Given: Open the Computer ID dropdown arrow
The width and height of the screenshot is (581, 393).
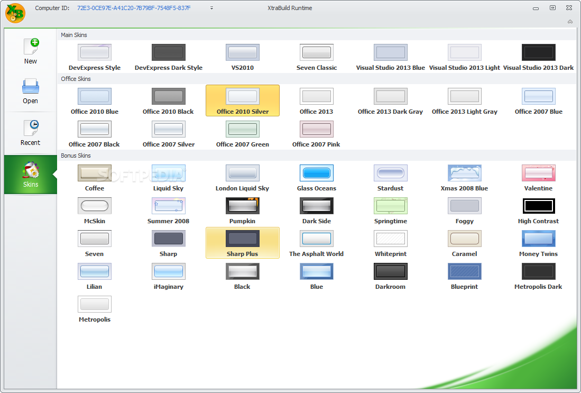Looking at the screenshot, I should 211,8.
